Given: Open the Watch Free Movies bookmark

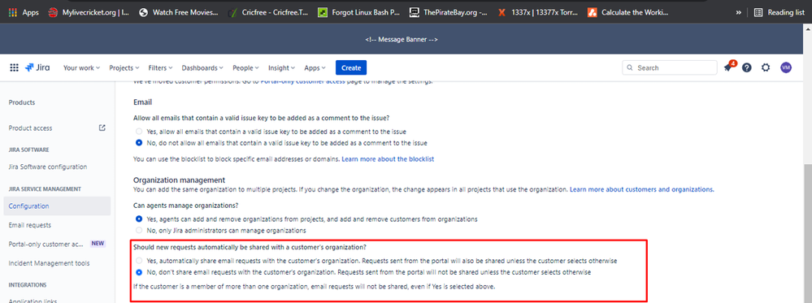Looking at the screenshot, I should (180, 12).
